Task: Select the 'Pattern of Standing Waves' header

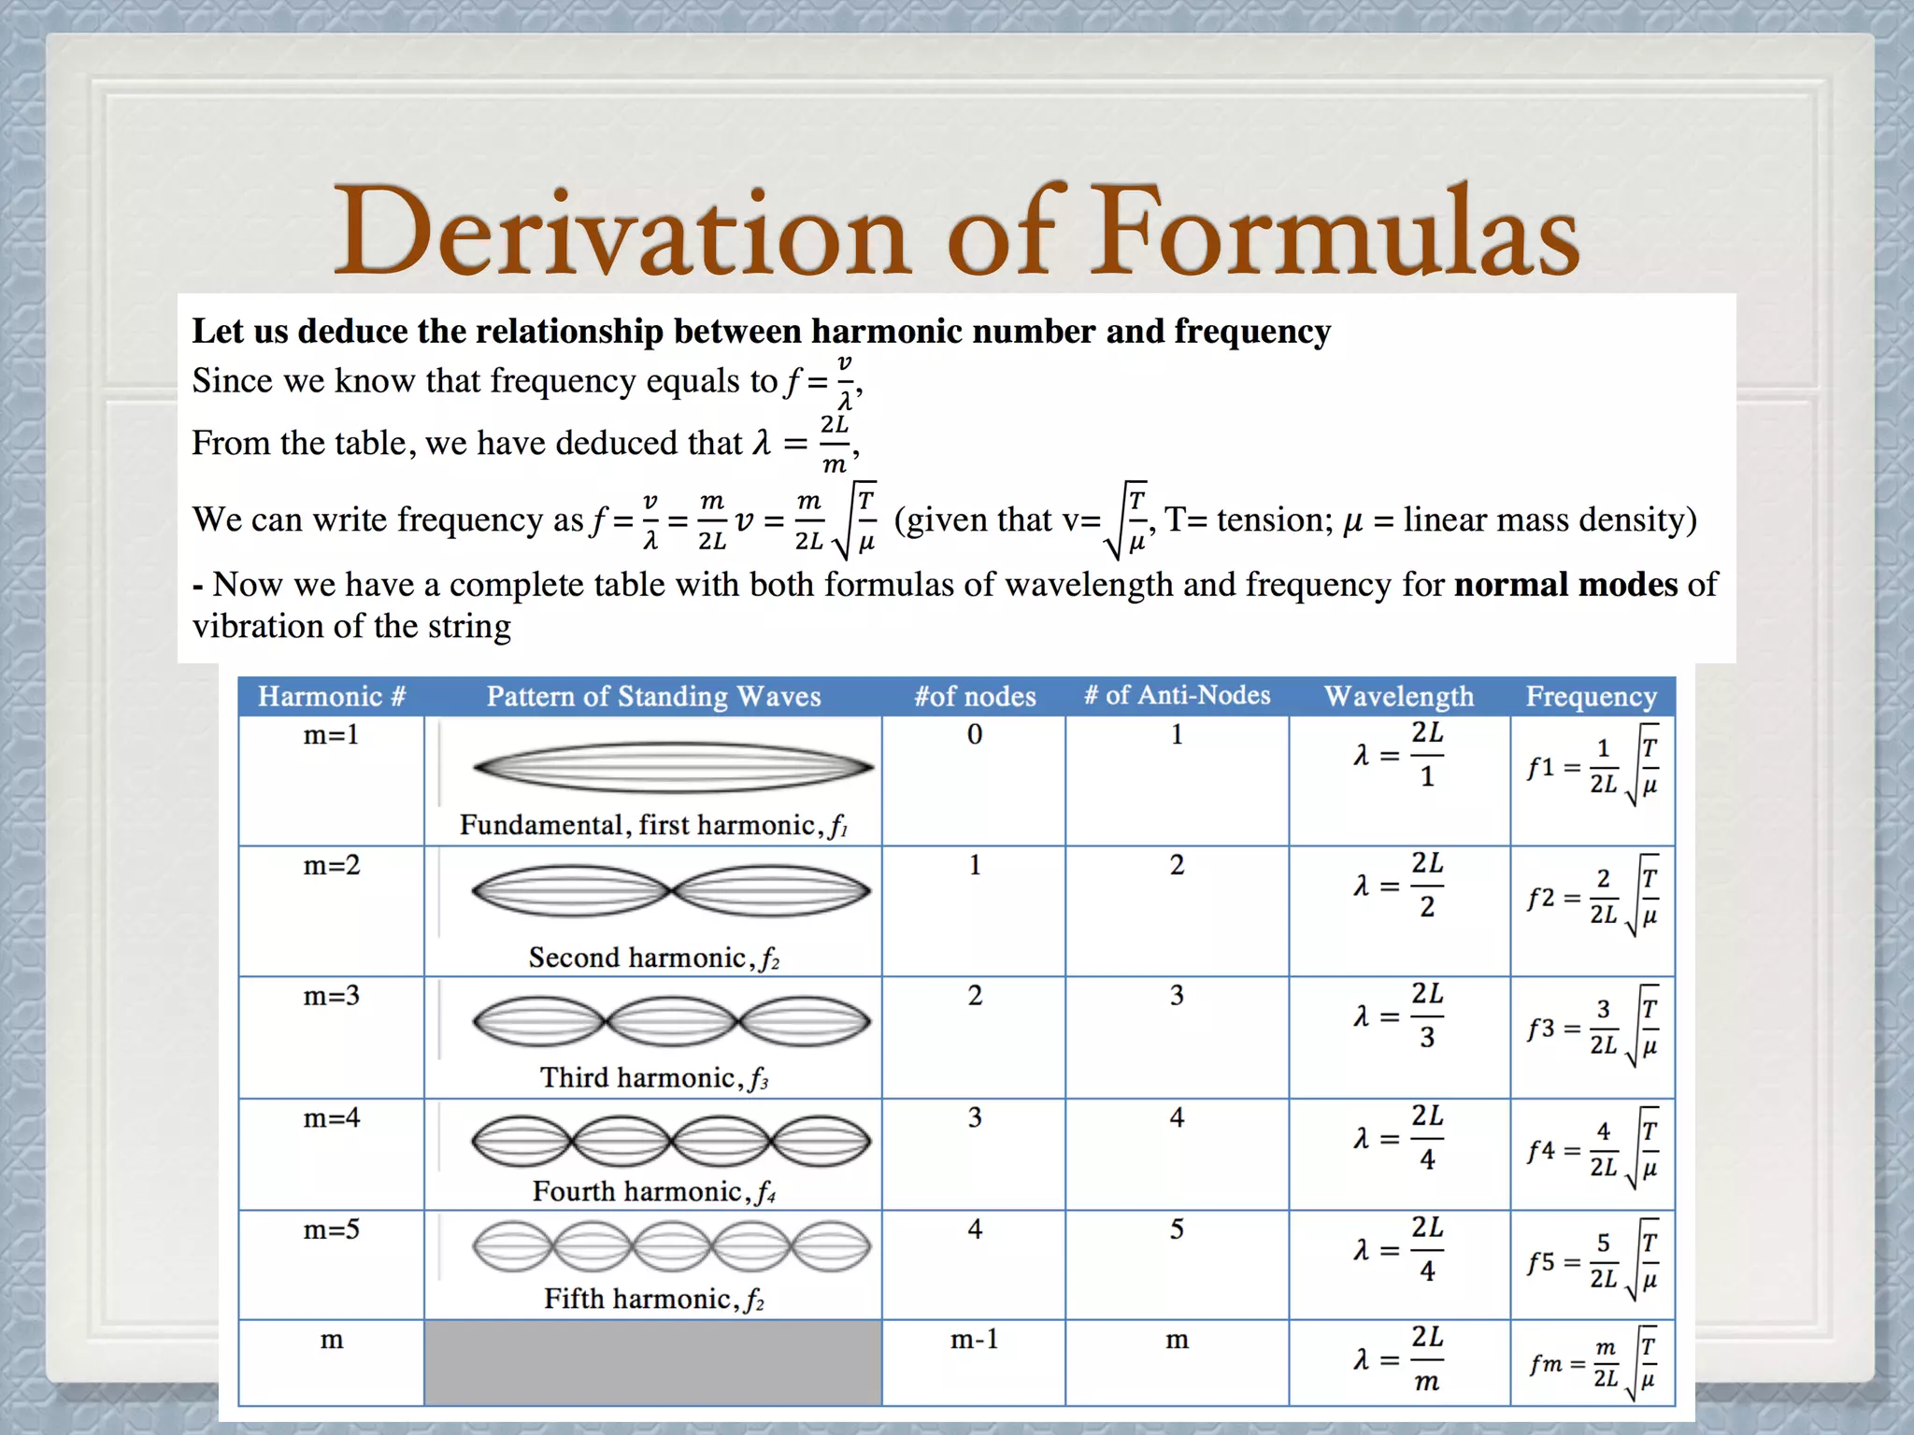Action: coord(653,696)
